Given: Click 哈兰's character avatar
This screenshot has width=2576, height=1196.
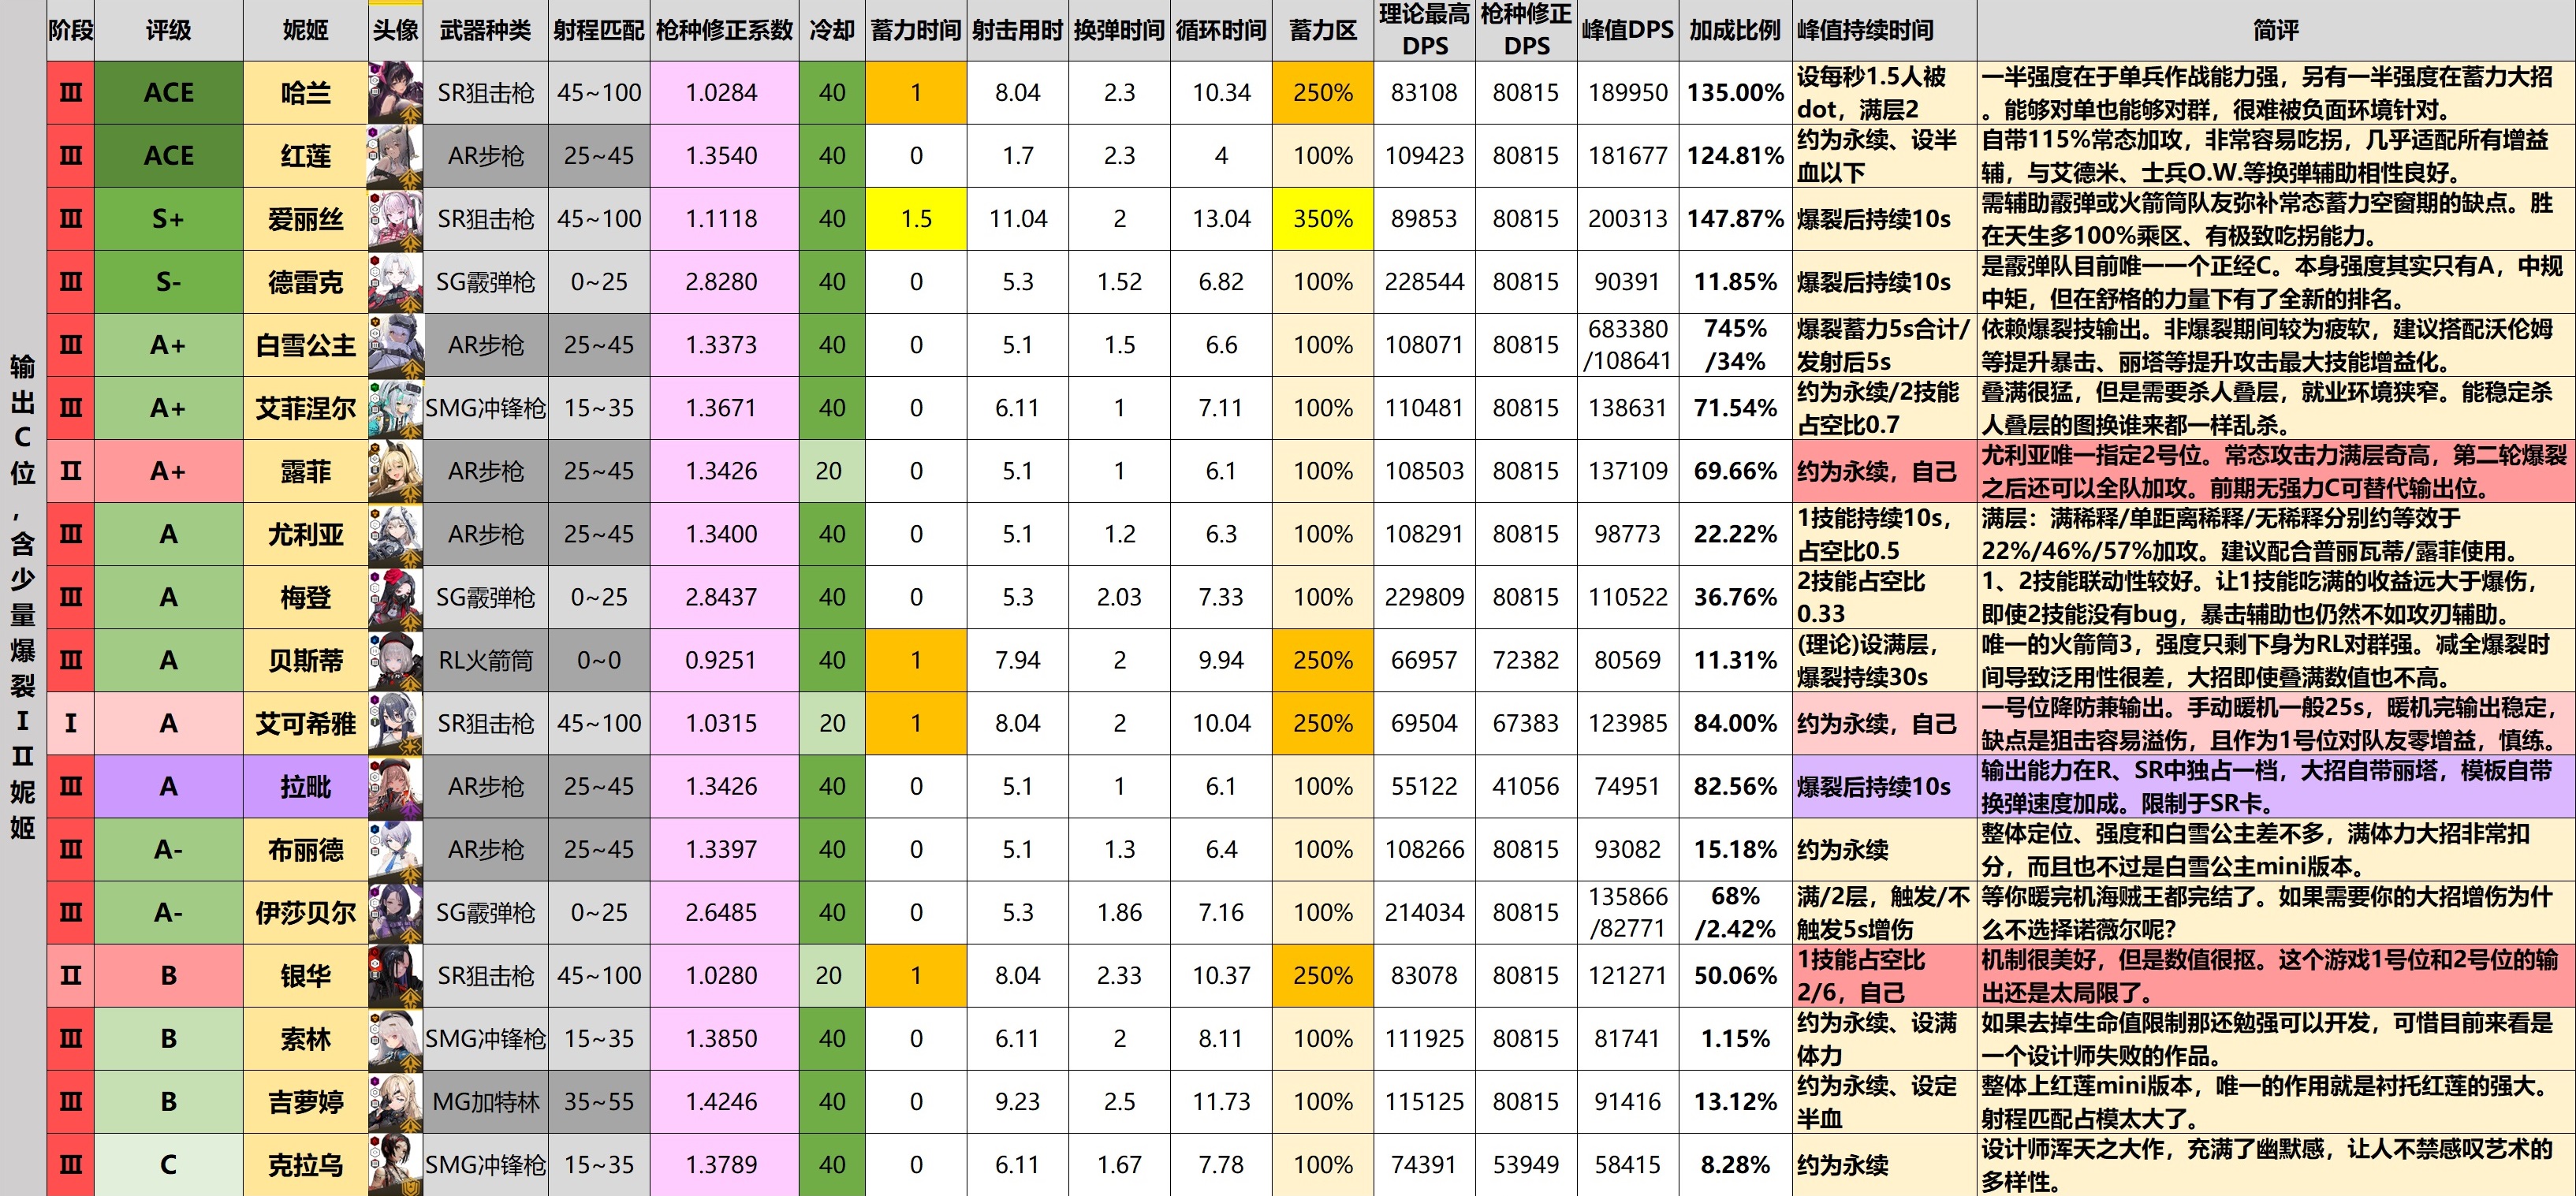Looking at the screenshot, I should (x=395, y=93).
